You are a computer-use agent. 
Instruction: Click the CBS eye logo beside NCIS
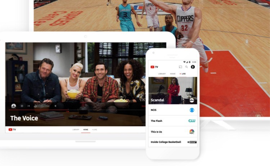192,110
